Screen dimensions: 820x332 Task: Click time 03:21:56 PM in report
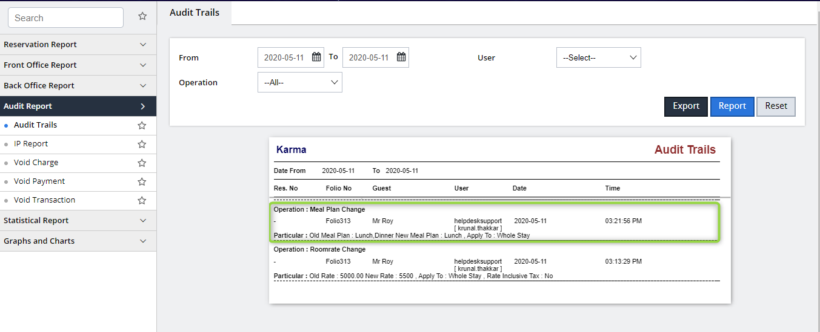(624, 221)
